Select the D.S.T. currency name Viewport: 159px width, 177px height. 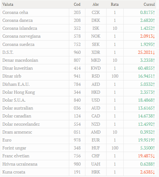point(8,52)
